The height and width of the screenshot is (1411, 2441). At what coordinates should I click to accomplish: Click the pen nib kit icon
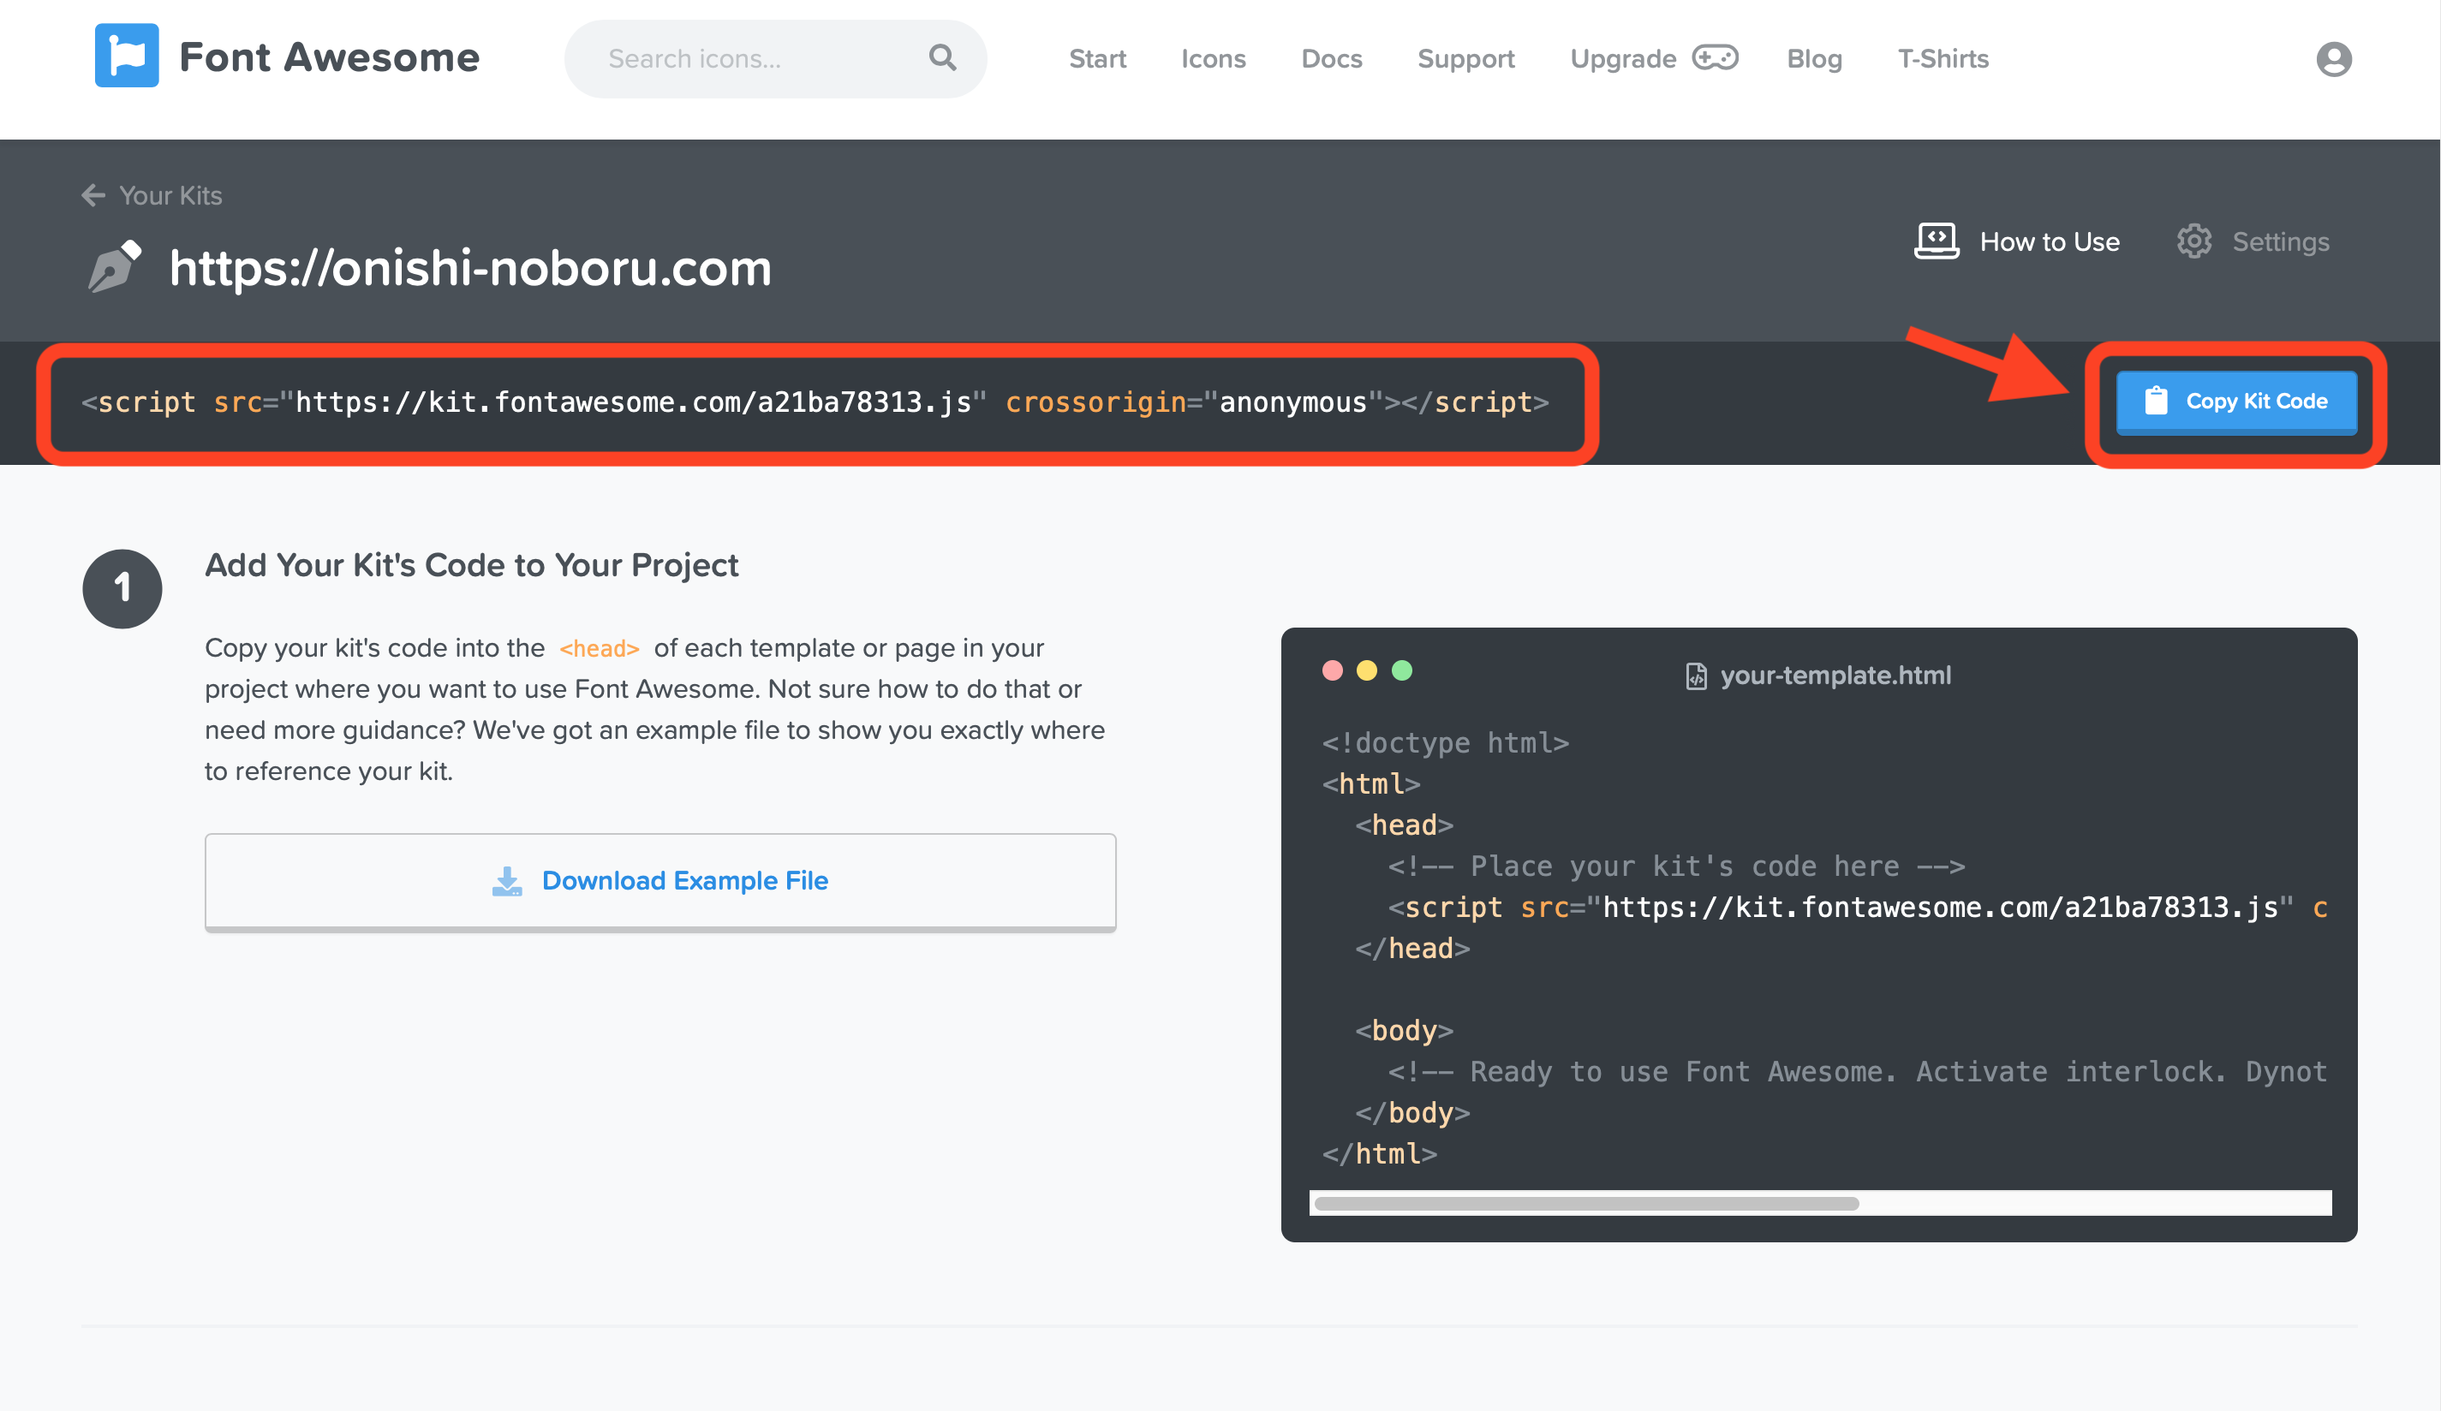point(116,266)
